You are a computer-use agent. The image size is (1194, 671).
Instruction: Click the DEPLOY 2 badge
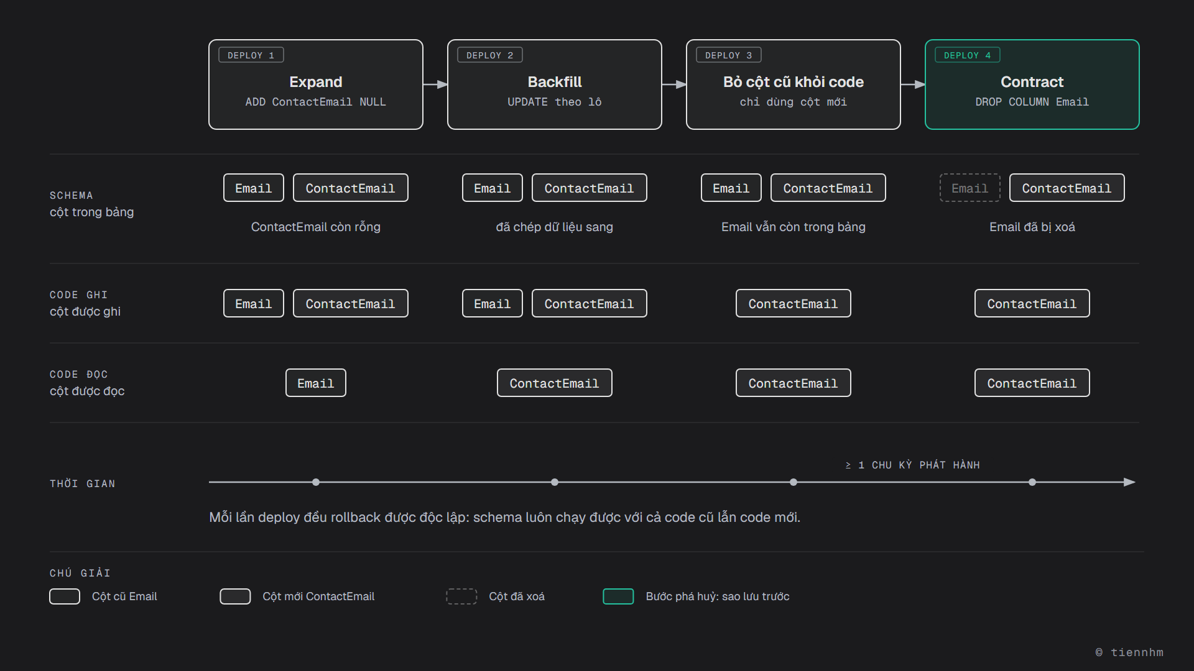tap(490, 55)
